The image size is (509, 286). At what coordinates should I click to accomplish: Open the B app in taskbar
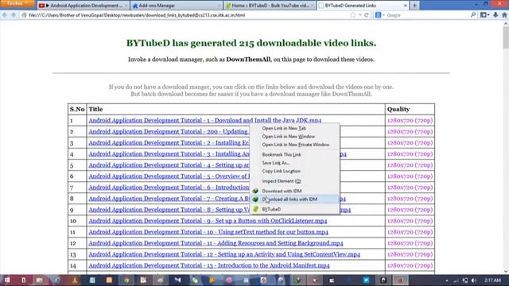pyautogui.click(x=23, y=280)
